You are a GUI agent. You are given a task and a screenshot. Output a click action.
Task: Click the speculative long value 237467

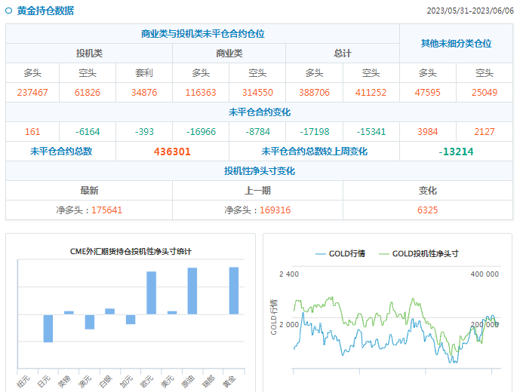[32, 92]
